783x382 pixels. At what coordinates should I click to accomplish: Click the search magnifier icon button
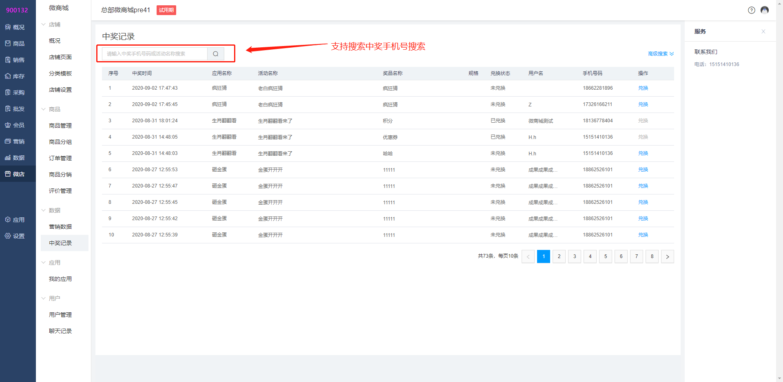pos(215,54)
